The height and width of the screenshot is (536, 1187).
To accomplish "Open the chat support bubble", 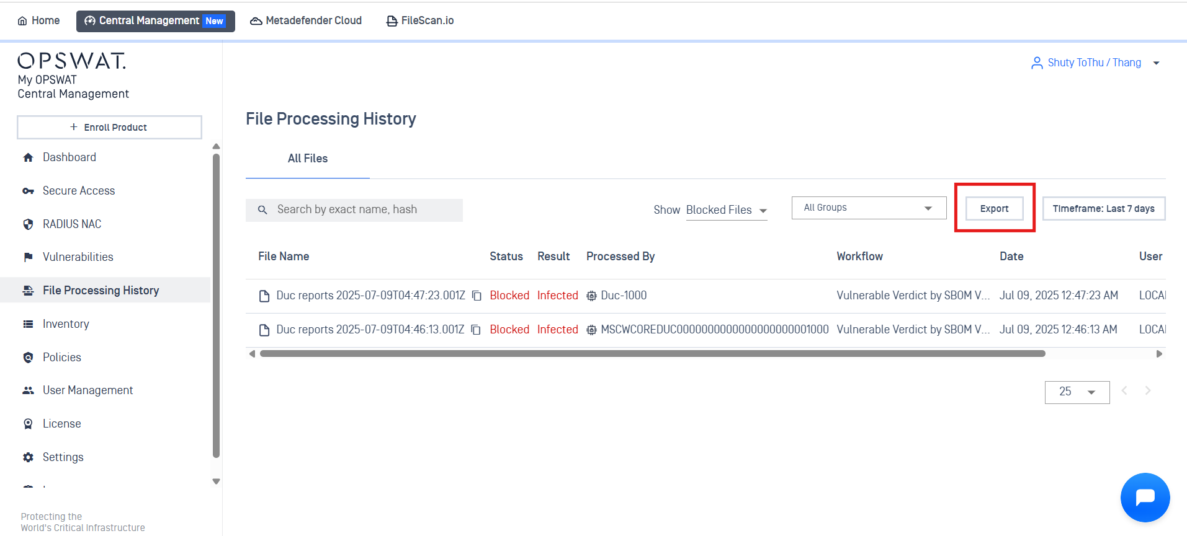I will (1145, 498).
